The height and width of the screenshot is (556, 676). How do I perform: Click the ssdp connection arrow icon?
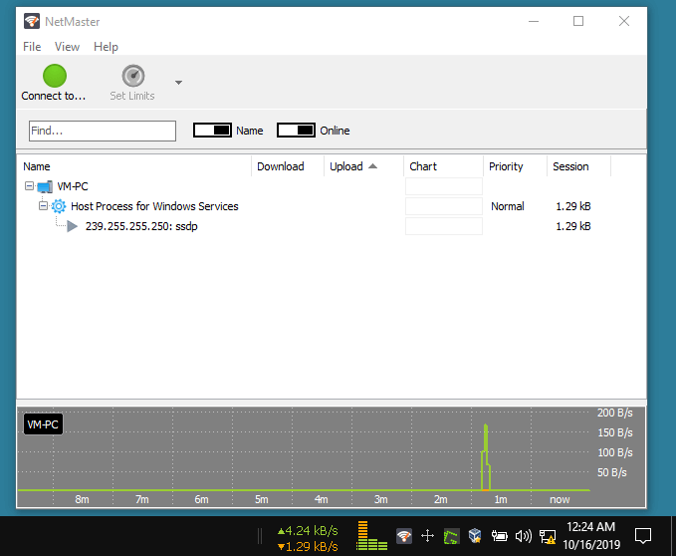[72, 226]
